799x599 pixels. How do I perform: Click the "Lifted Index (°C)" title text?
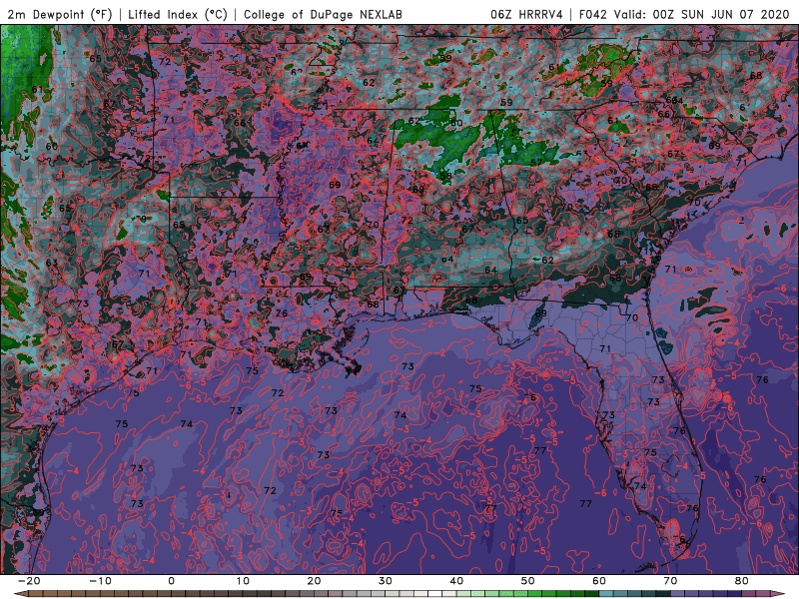[178, 14]
